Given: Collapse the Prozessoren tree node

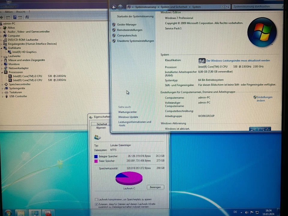Looking at the screenshot, I should tap(2, 72).
